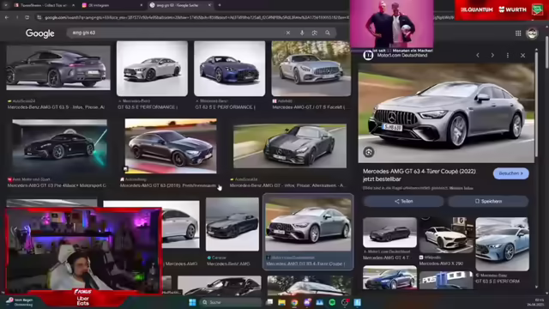The width and height of the screenshot is (549, 309).
Task: Open Google Chrome from the taskbar
Action: pos(294,302)
